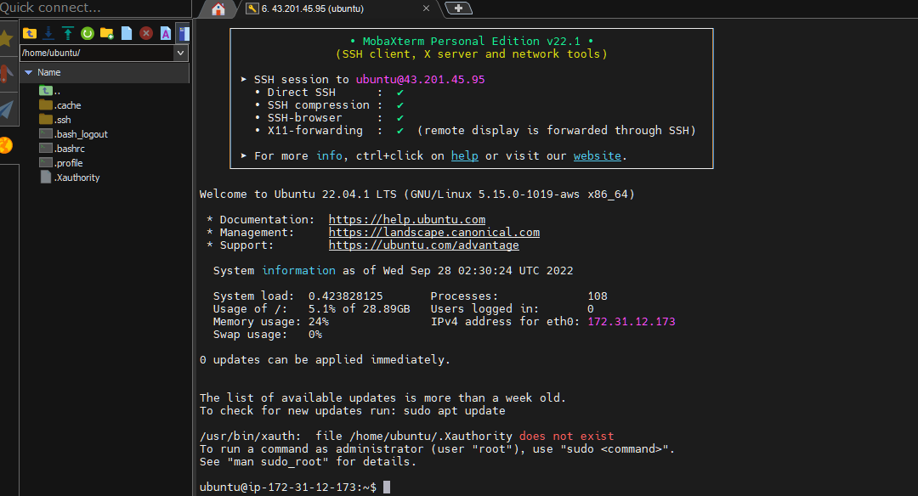
Task: Open the https://help.ubuntu.com link
Action: (x=407, y=219)
